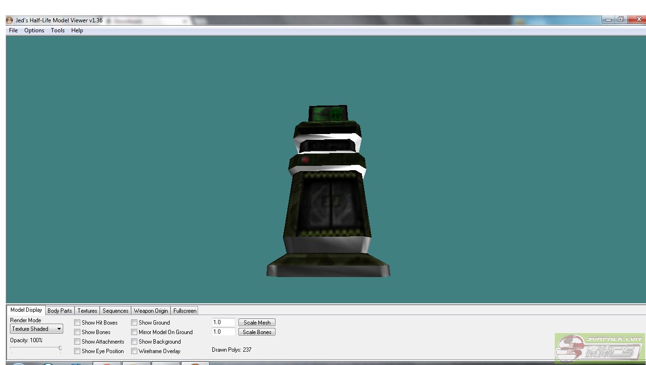Open the Options menu
This screenshot has width=646, height=365.
click(x=34, y=30)
